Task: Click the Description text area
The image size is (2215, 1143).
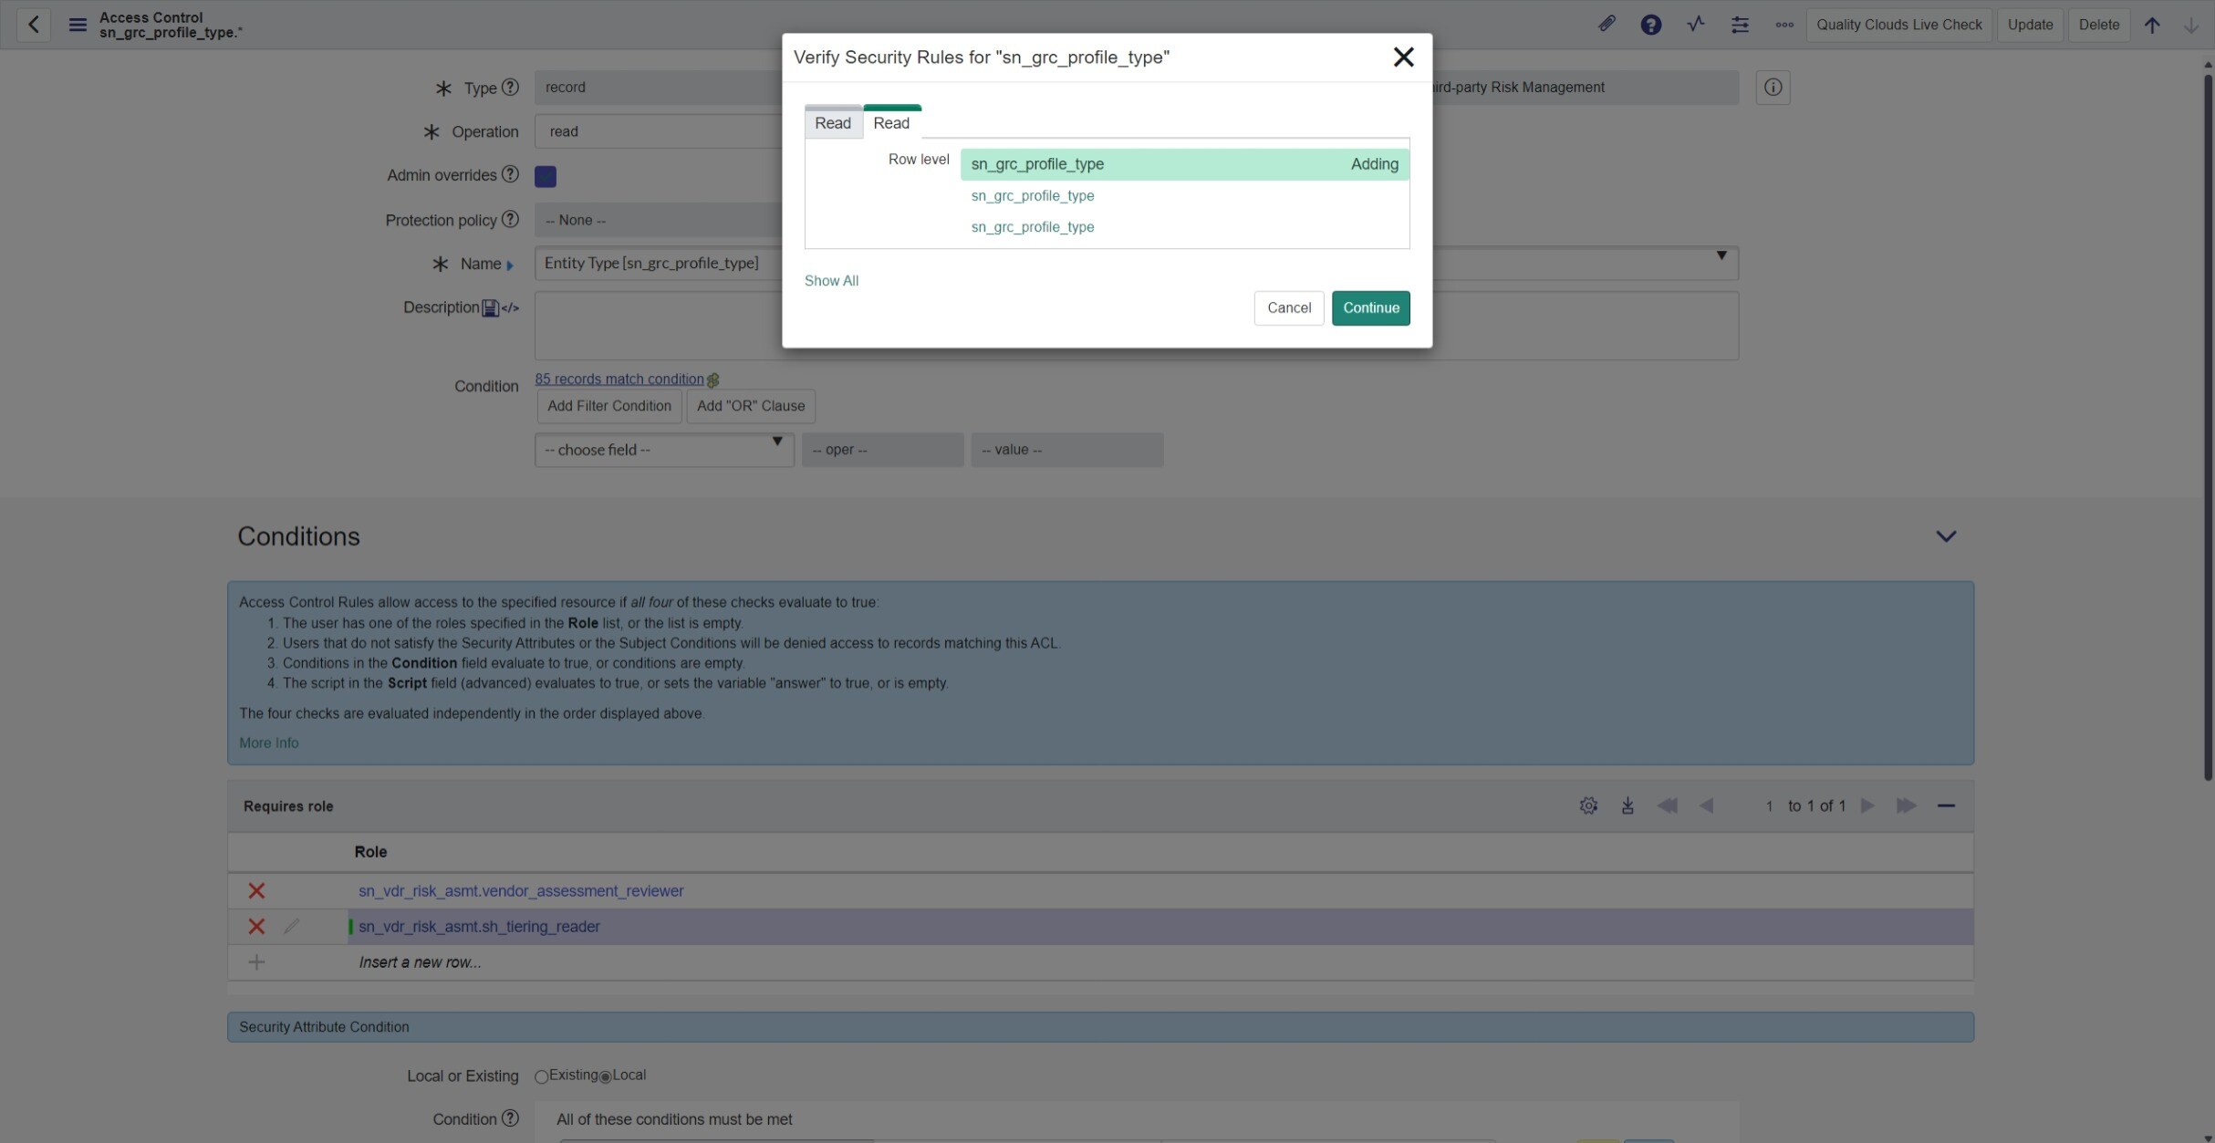Action: (x=657, y=326)
